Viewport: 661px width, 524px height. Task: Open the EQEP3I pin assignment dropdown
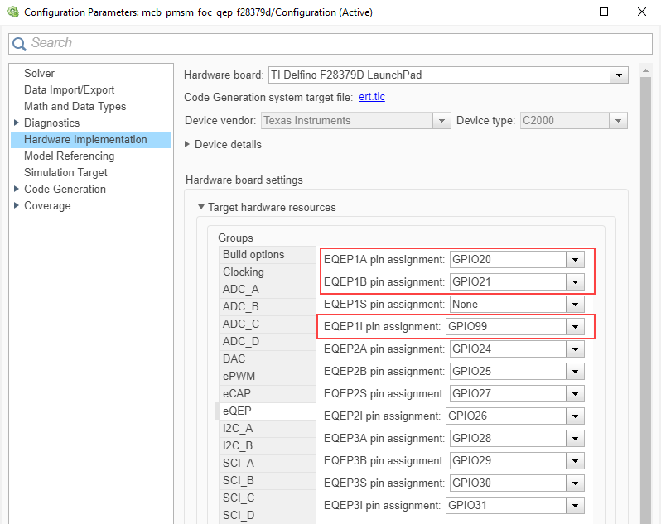pos(576,506)
